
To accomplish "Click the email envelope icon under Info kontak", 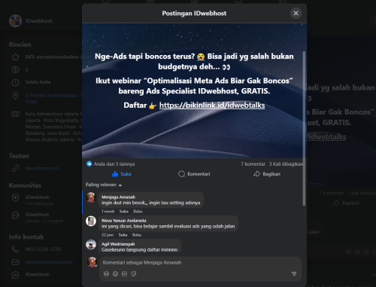I will tap(15, 262).
